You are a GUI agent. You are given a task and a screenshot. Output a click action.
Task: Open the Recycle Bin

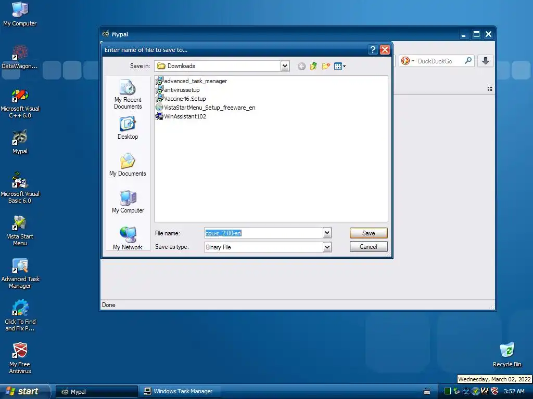tap(507, 355)
